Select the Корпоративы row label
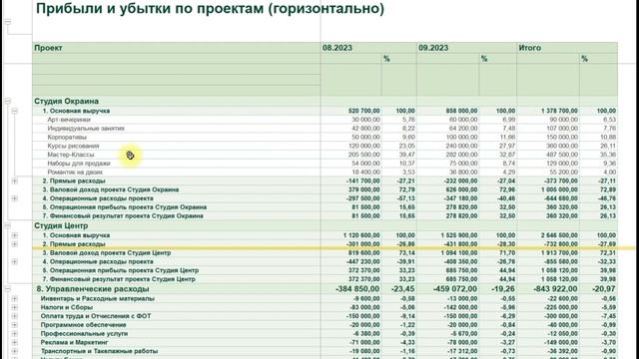The height and width of the screenshot is (359, 639). [67, 138]
